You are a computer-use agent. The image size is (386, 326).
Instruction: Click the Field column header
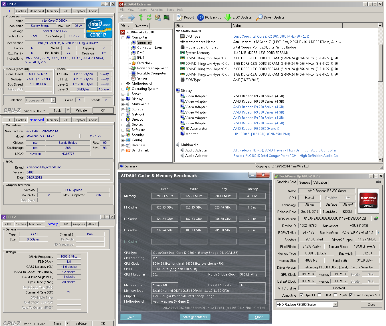pos(203,26)
